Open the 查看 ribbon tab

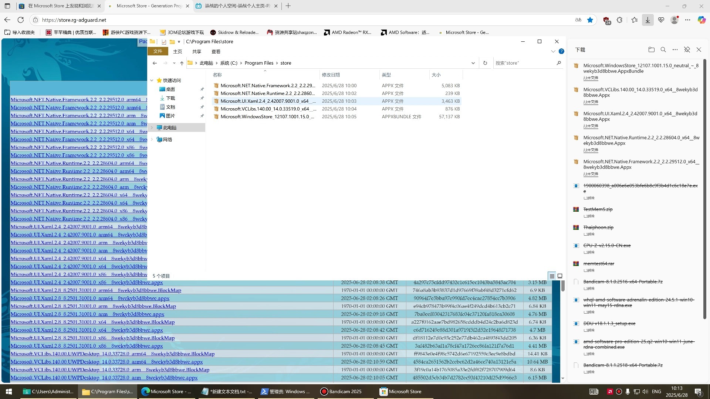click(x=216, y=52)
